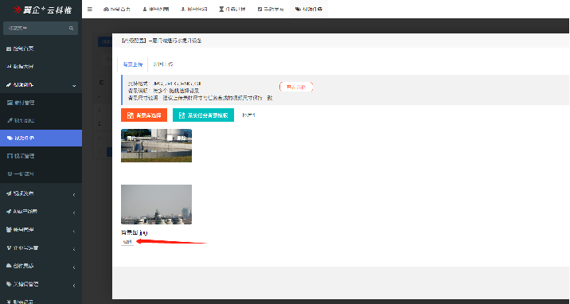Click the orange background library select button
Image resolution: width=570 pixels, height=304 pixels.
(144, 115)
